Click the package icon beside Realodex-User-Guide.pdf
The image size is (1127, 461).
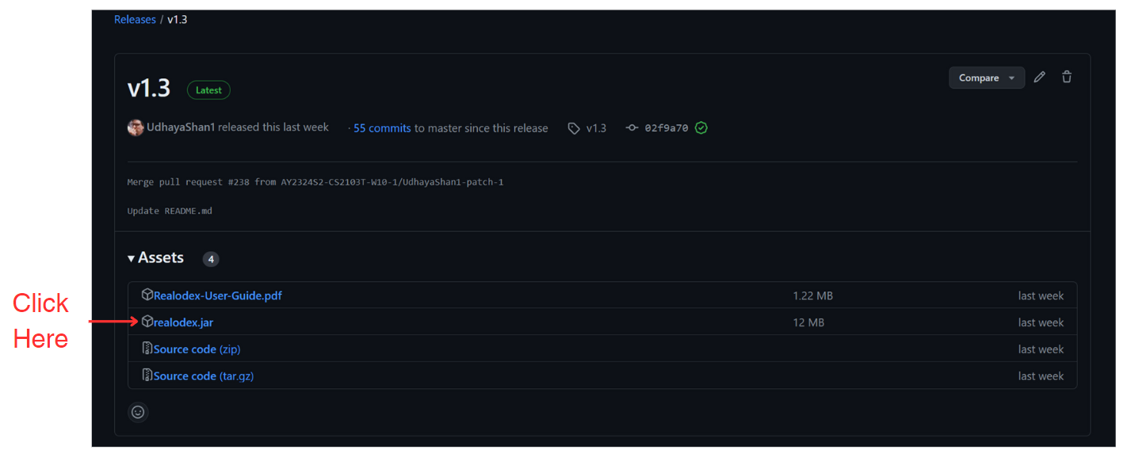coord(147,295)
